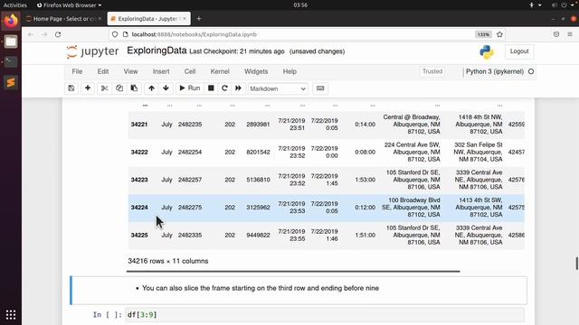Move selected cell up arrow
579x325 pixels.
click(x=151, y=88)
